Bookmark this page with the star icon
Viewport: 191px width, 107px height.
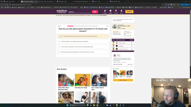coord(162,5)
